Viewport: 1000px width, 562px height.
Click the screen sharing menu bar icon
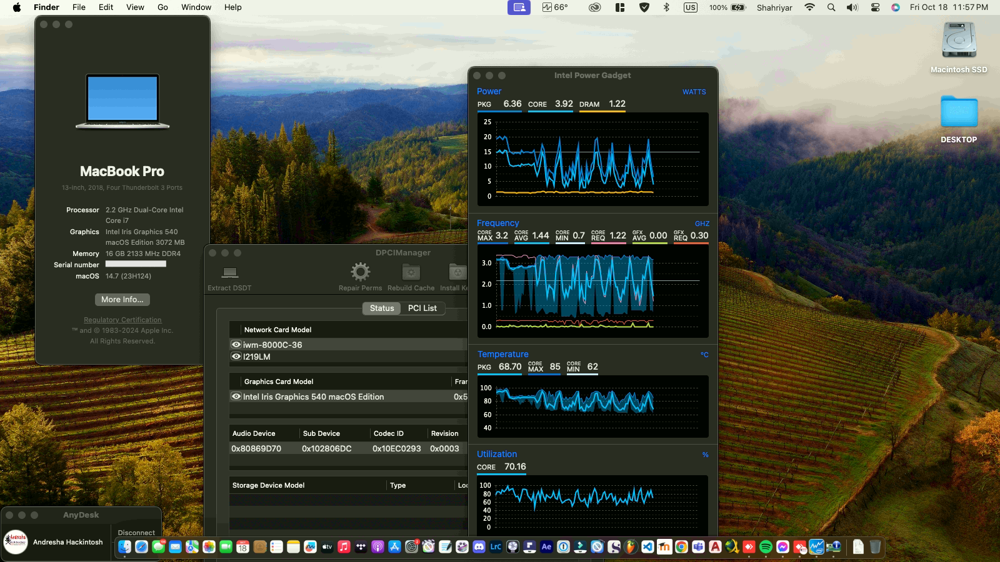[x=519, y=7]
